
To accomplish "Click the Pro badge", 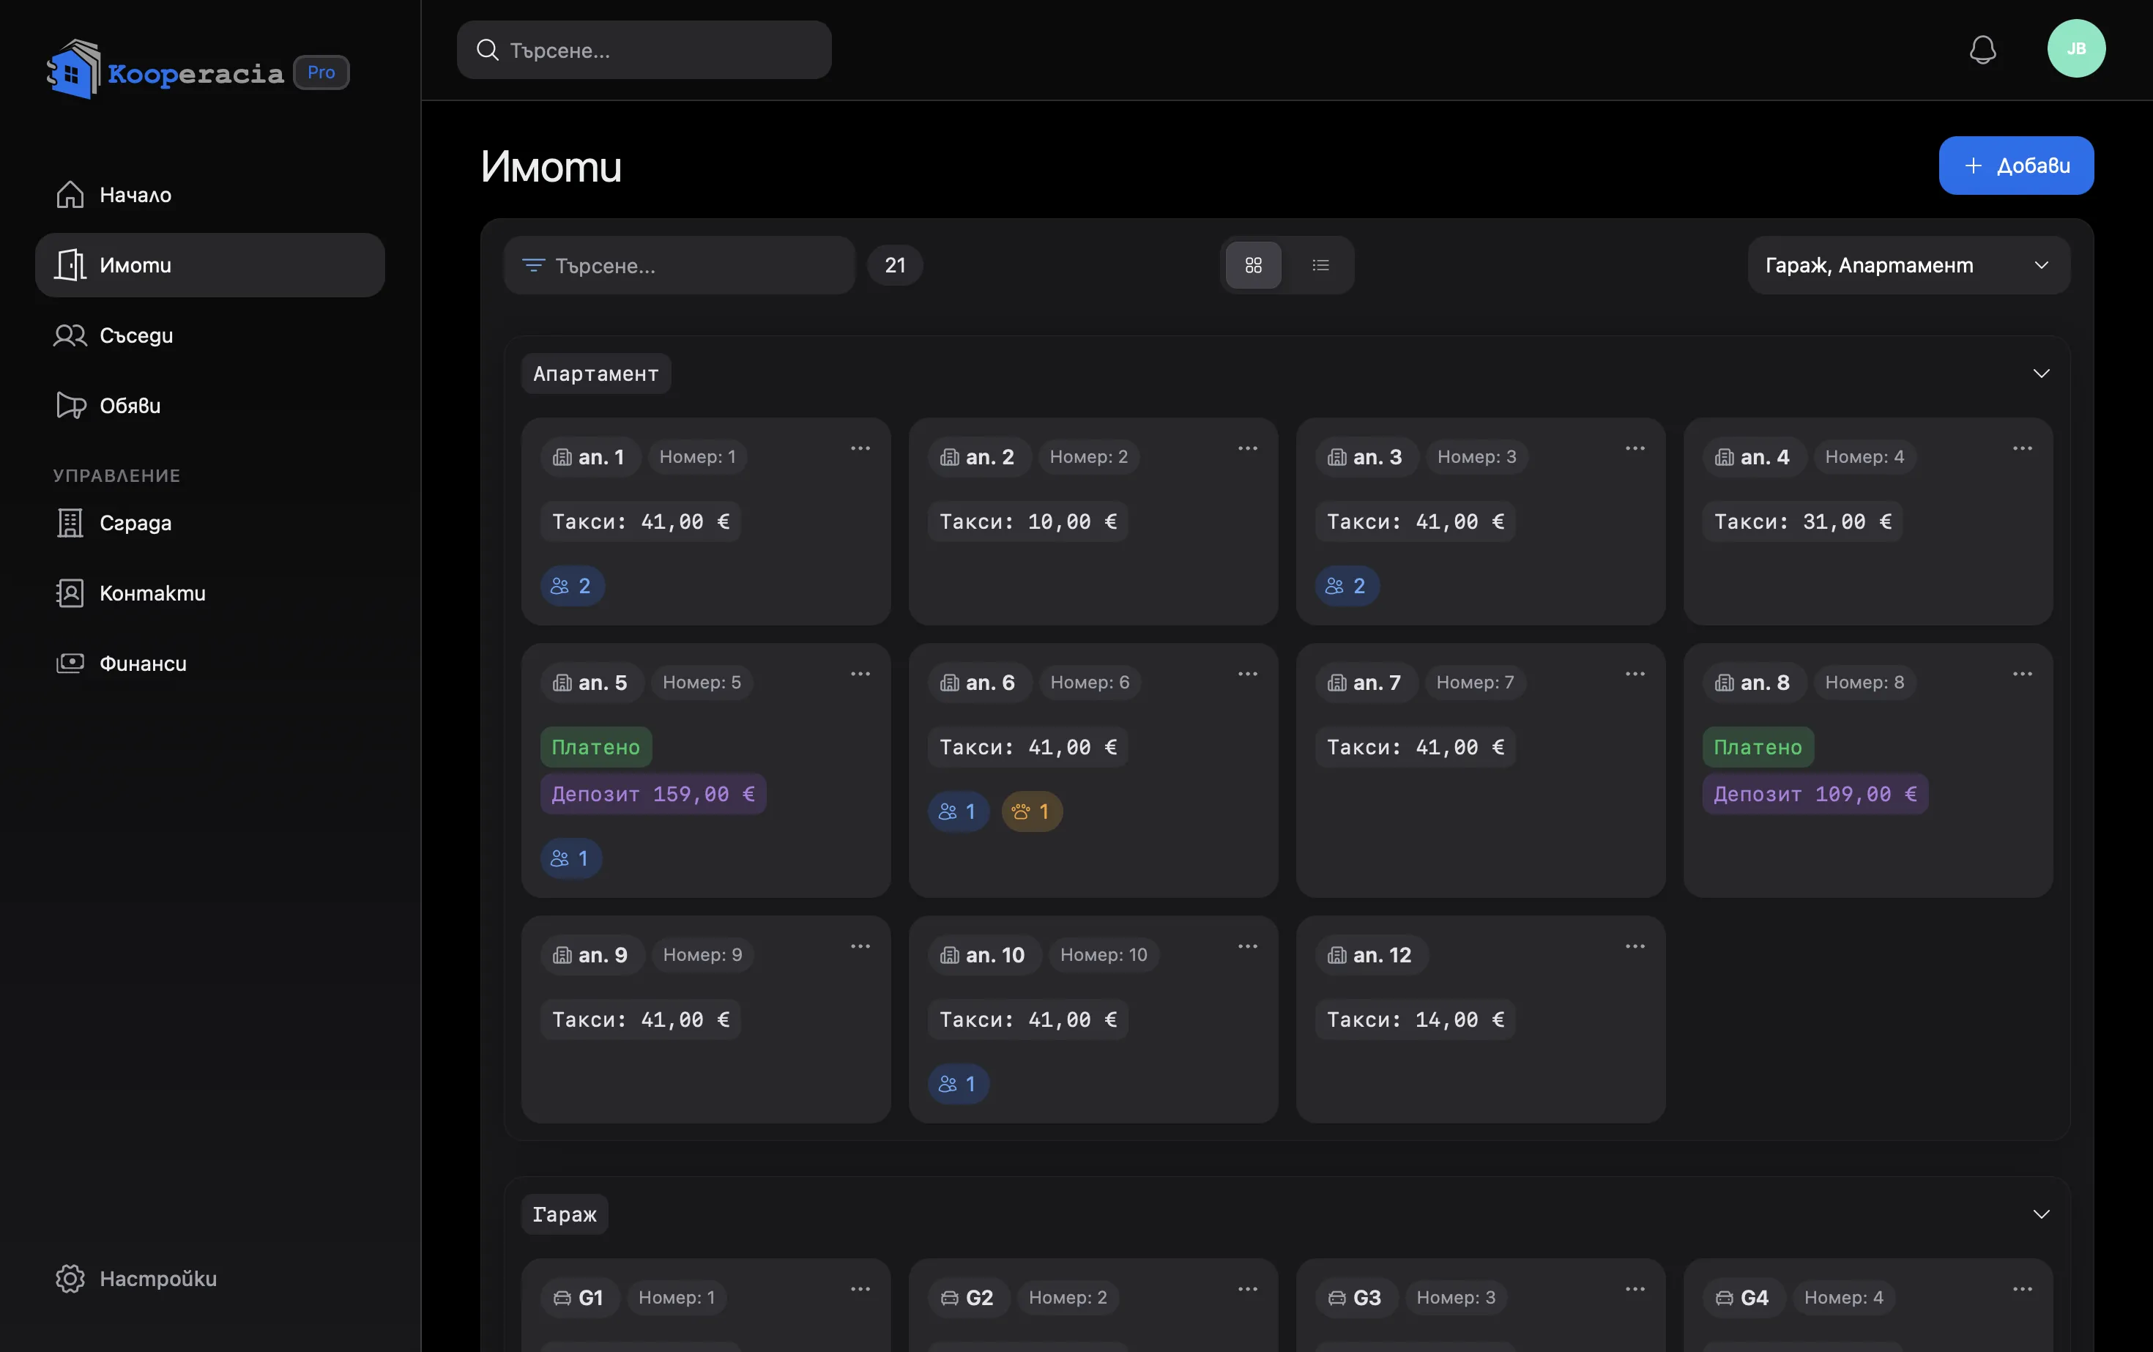I will [x=321, y=73].
